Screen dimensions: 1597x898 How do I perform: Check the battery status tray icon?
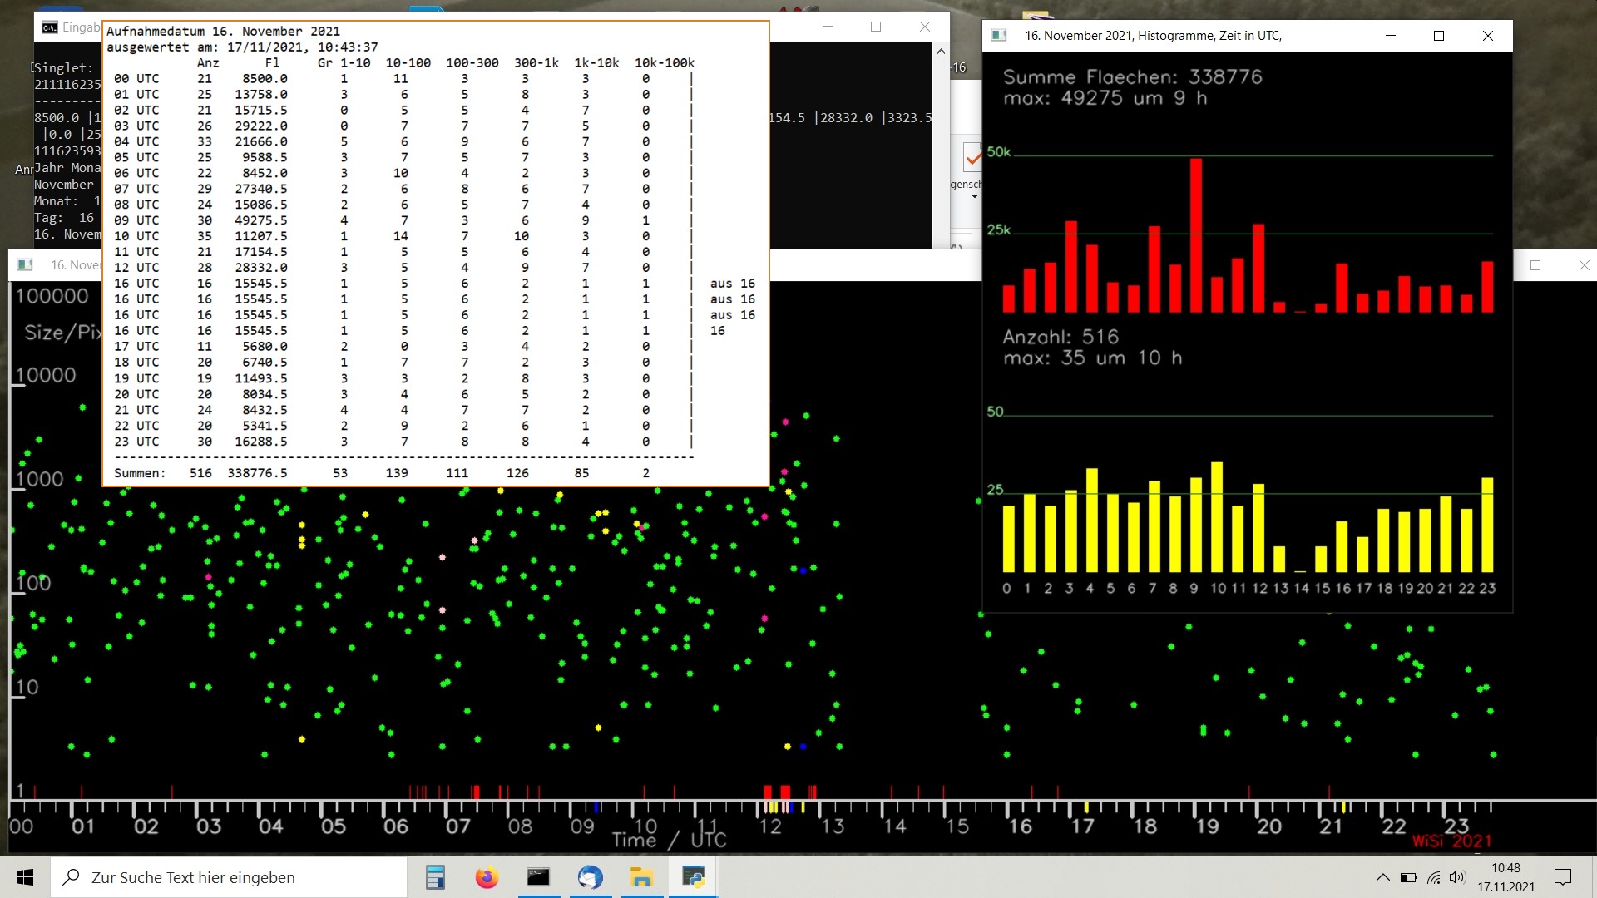tap(1408, 877)
